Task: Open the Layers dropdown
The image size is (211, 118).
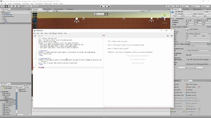Action: pyautogui.click(x=195, y=7)
